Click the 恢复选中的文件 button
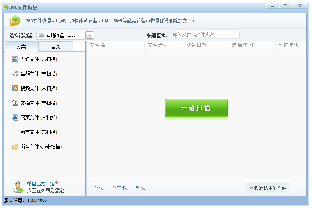The width and height of the screenshot is (312, 208). [x=267, y=188]
